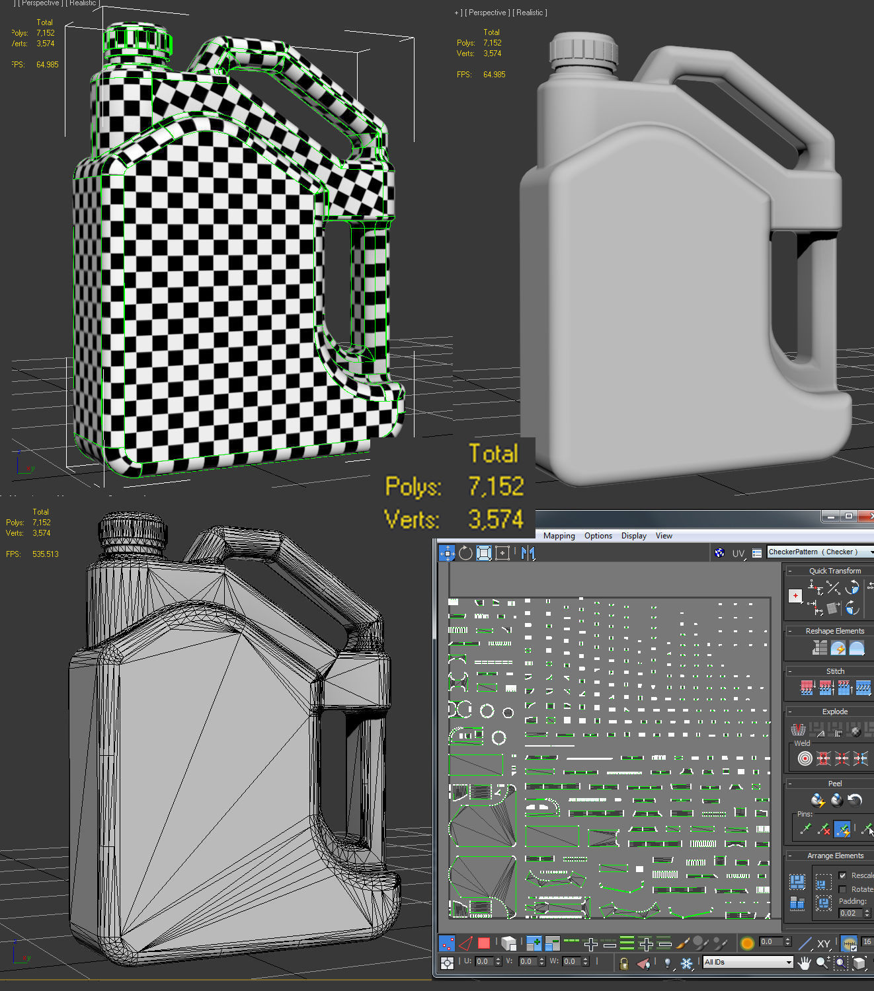Image resolution: width=874 pixels, height=991 pixels.
Task: Click the Paint Select brush icon
Action: (x=683, y=943)
